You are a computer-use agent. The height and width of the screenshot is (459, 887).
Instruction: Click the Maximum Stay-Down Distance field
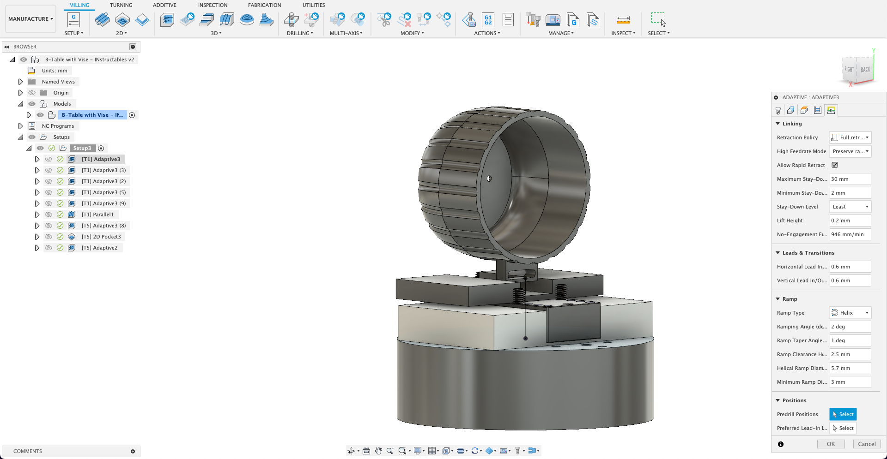point(850,179)
